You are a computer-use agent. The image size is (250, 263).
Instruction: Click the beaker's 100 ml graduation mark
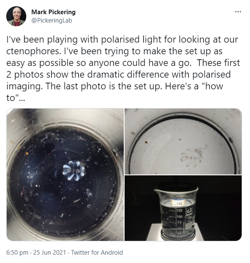(179, 216)
